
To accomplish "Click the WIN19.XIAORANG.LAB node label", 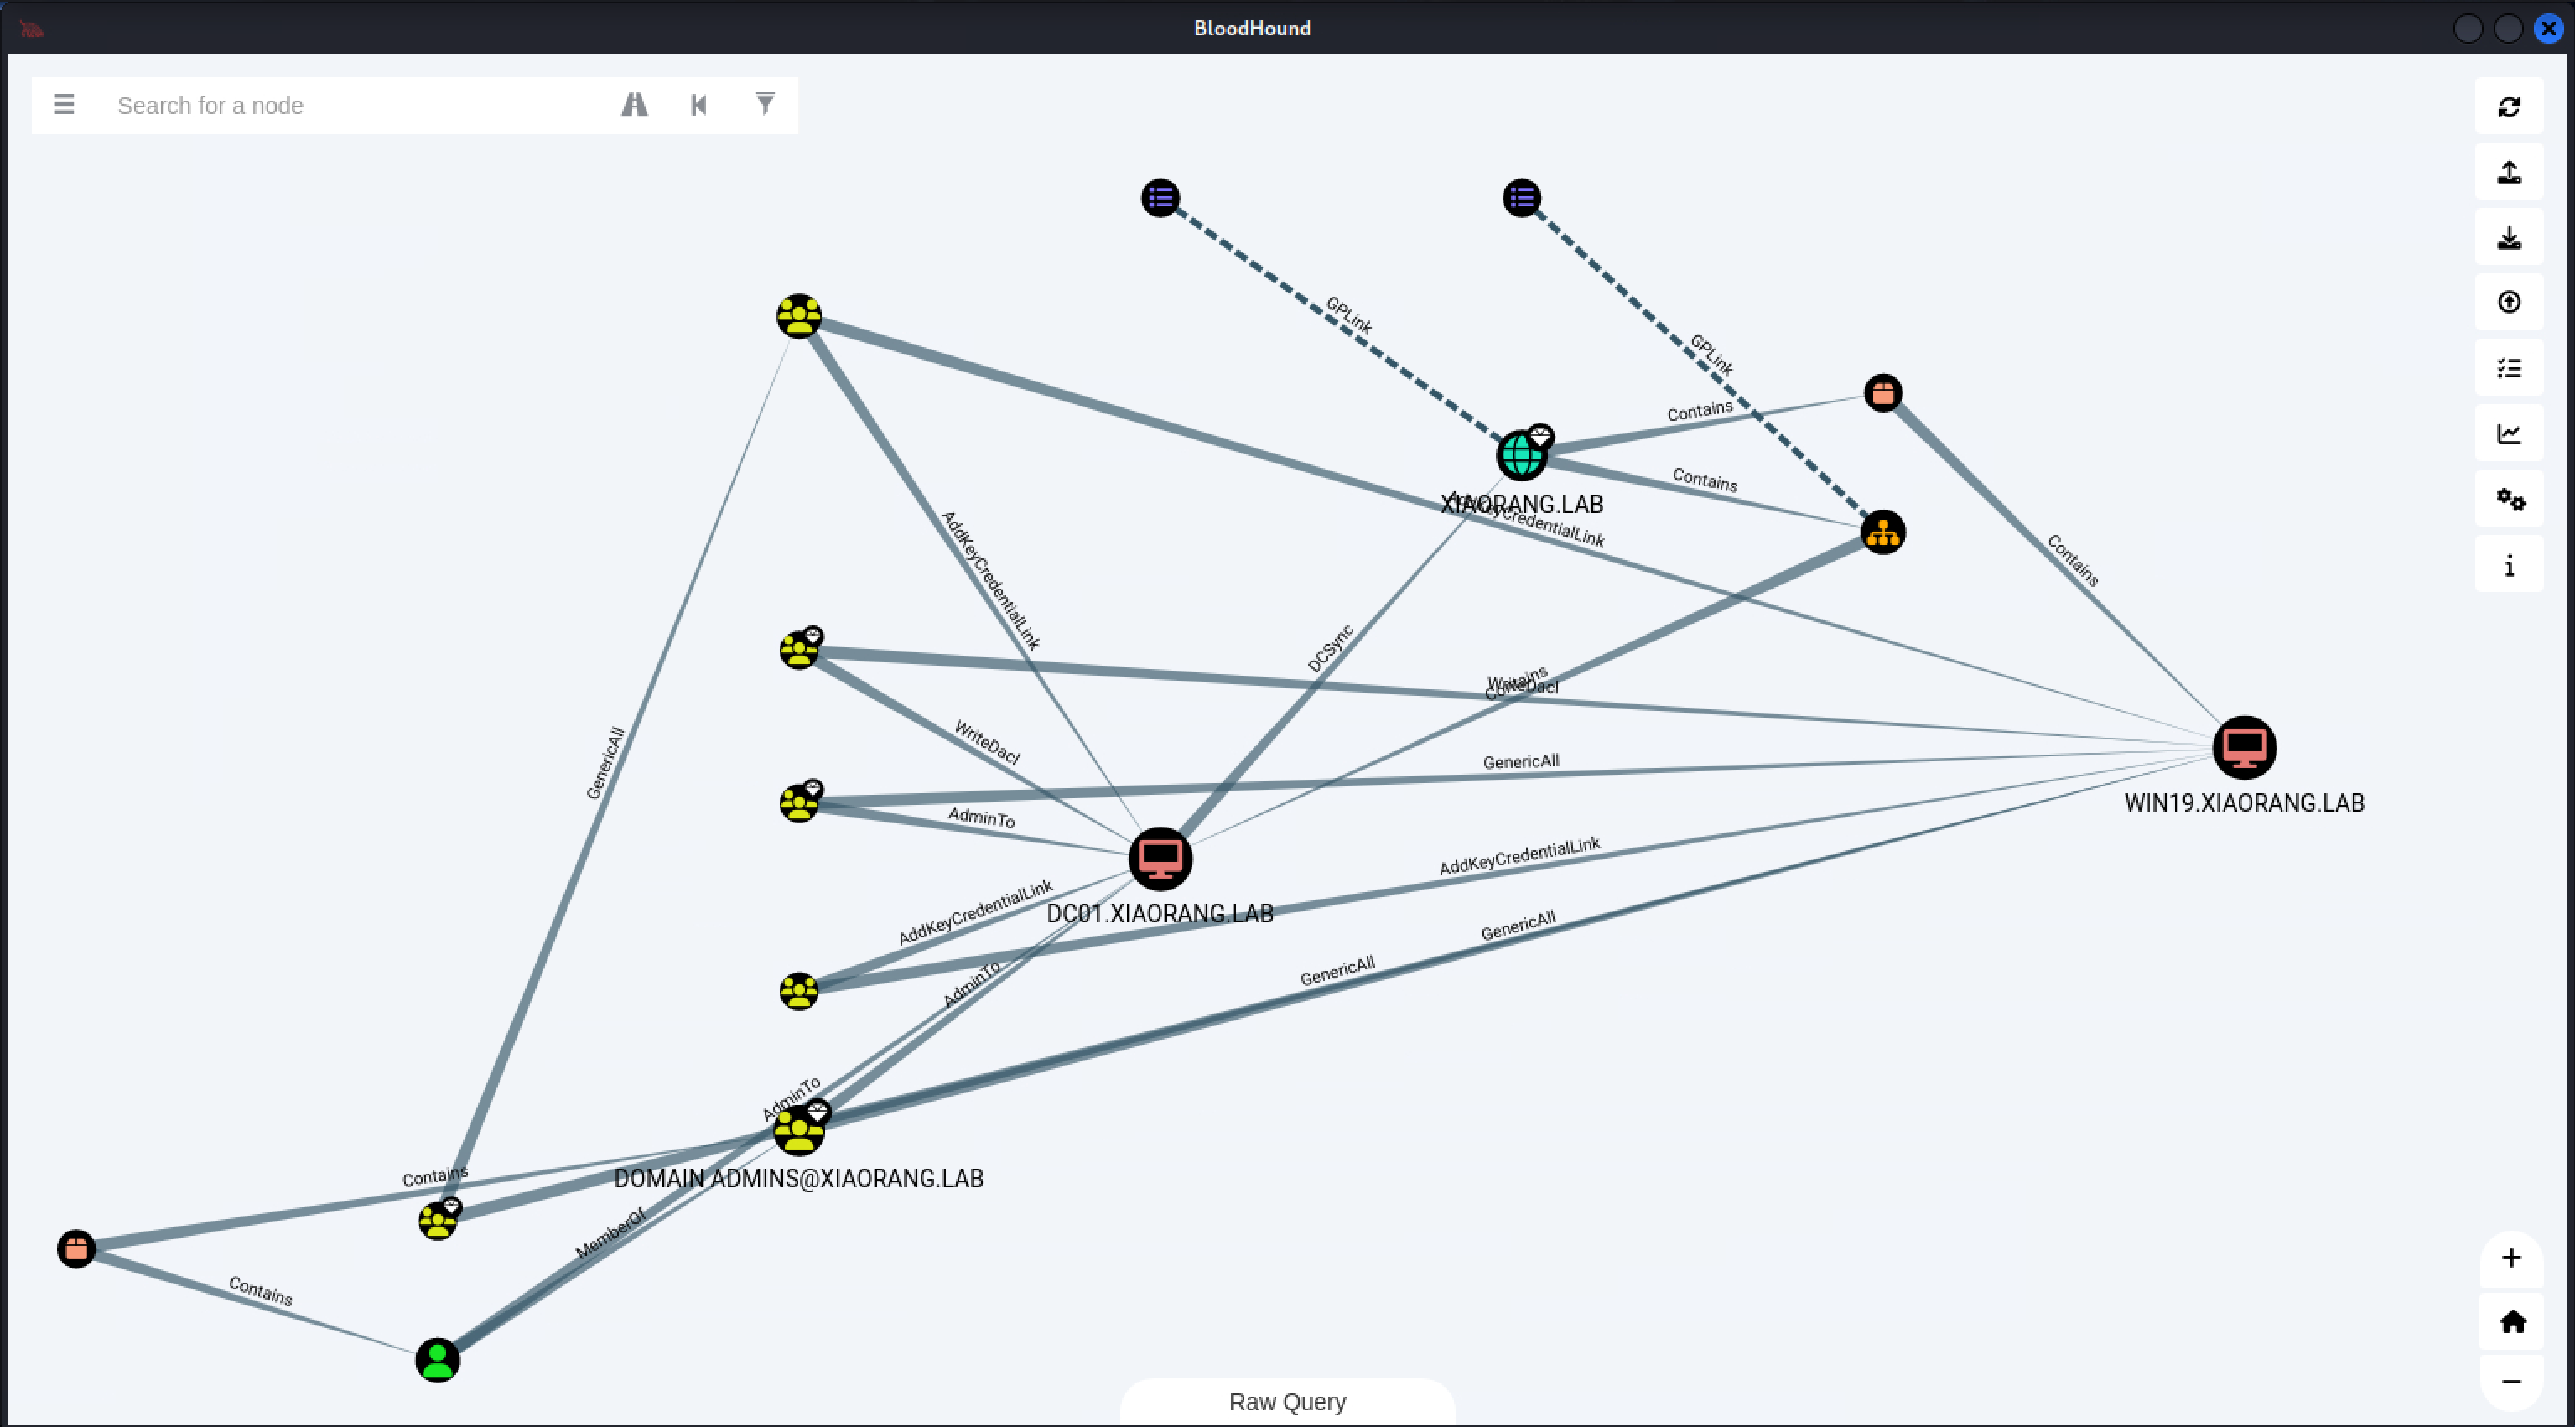I will [x=2244, y=802].
